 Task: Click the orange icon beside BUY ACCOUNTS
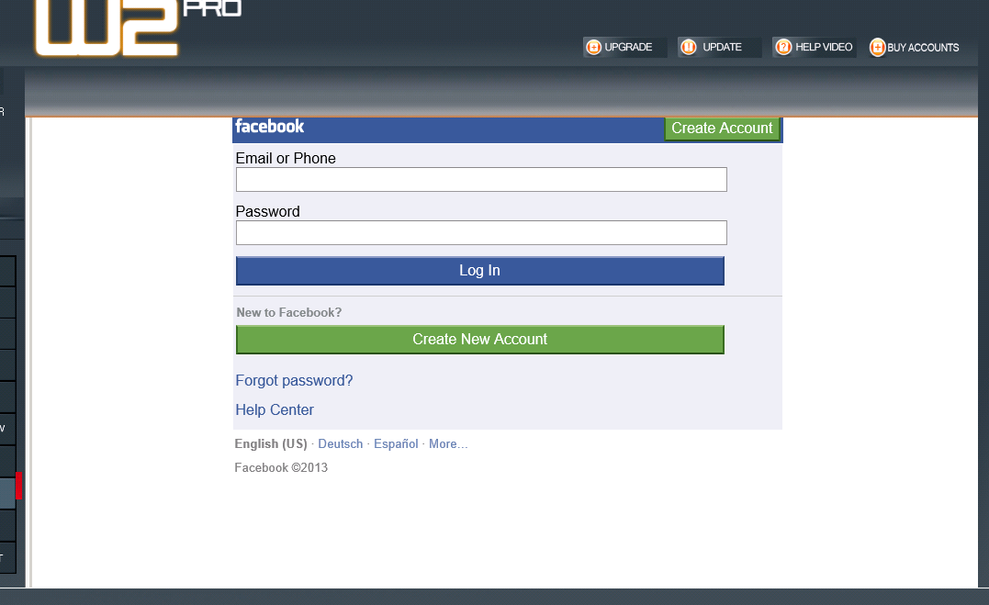click(877, 48)
